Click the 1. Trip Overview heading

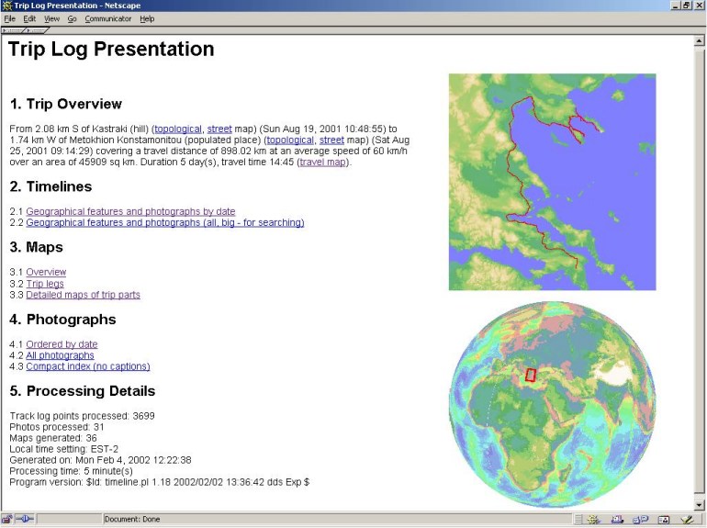(x=66, y=104)
